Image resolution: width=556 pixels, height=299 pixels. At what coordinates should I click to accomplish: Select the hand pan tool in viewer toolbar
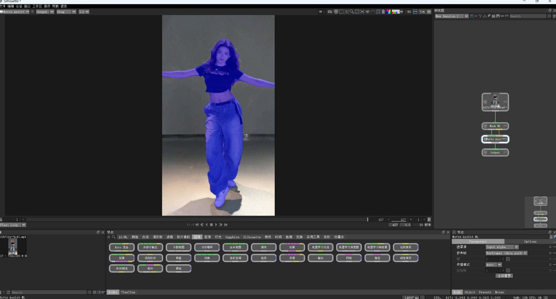pos(373,12)
